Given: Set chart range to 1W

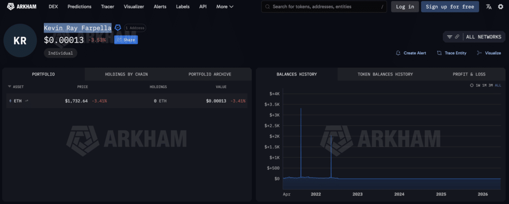Looking at the screenshot, I should click(x=478, y=86).
